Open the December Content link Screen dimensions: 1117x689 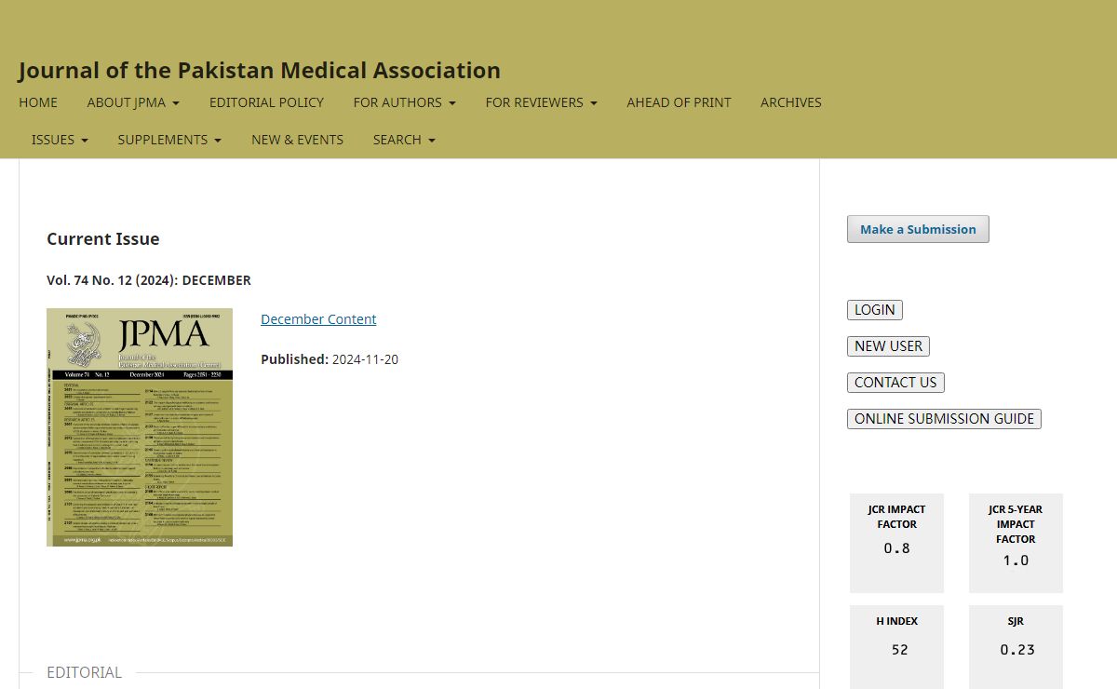coord(318,319)
